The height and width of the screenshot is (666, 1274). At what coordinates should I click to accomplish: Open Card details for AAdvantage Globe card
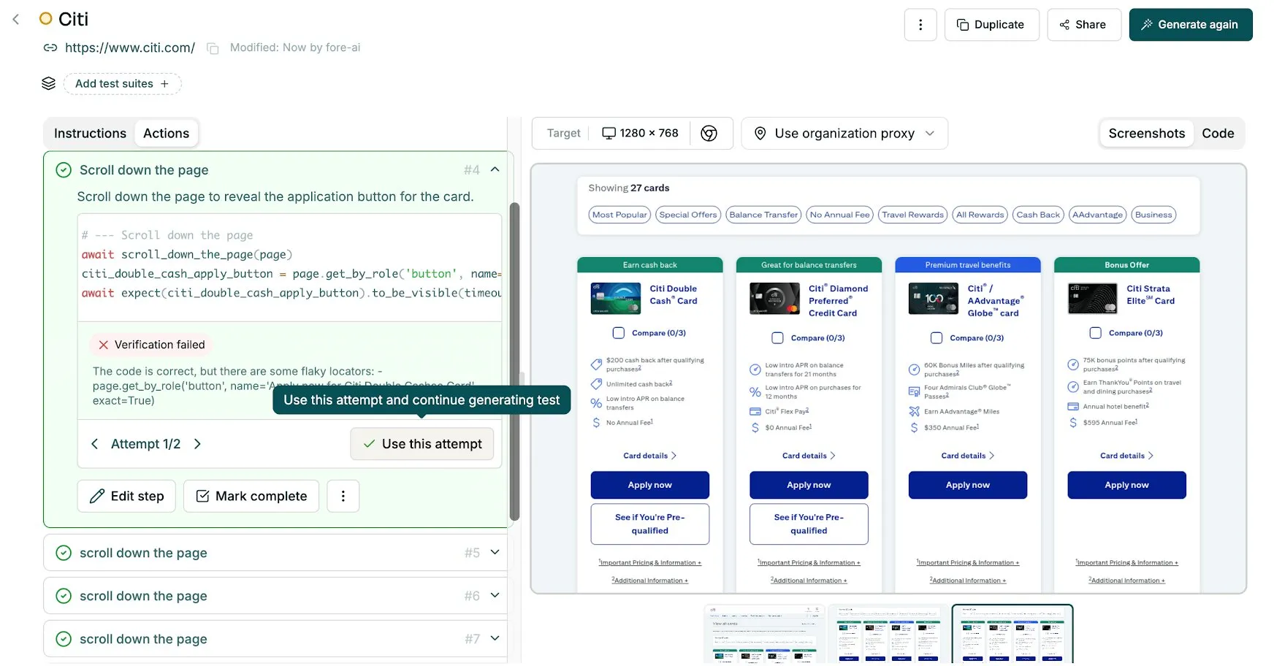pos(968,456)
